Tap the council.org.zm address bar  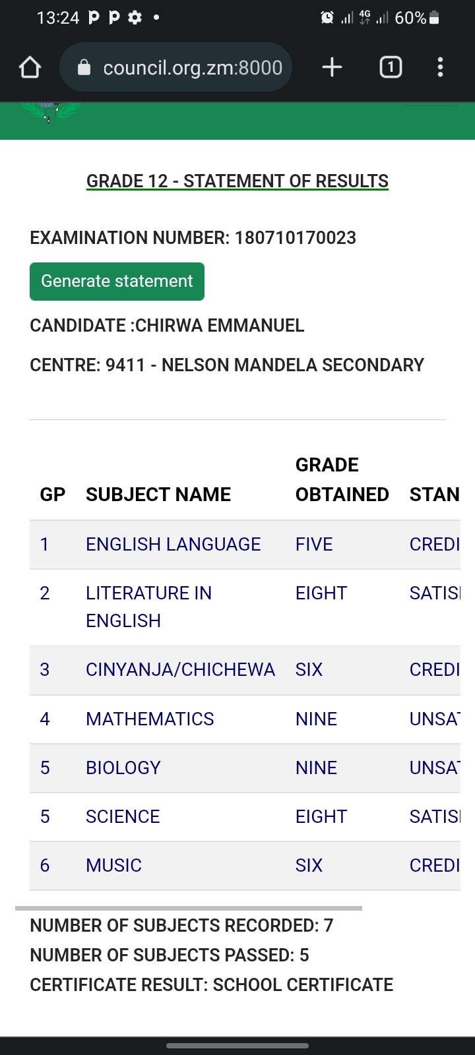[192, 67]
